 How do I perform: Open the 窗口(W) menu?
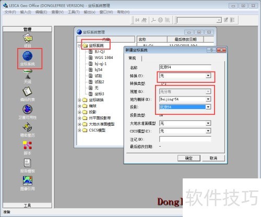(x=106, y=12)
